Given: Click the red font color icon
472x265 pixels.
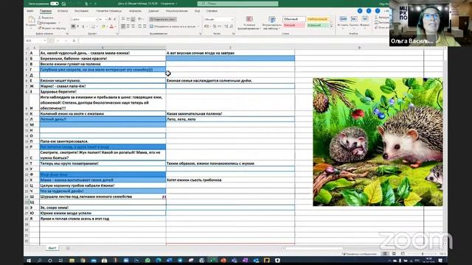Looking at the screenshot, I should tap(111, 26).
